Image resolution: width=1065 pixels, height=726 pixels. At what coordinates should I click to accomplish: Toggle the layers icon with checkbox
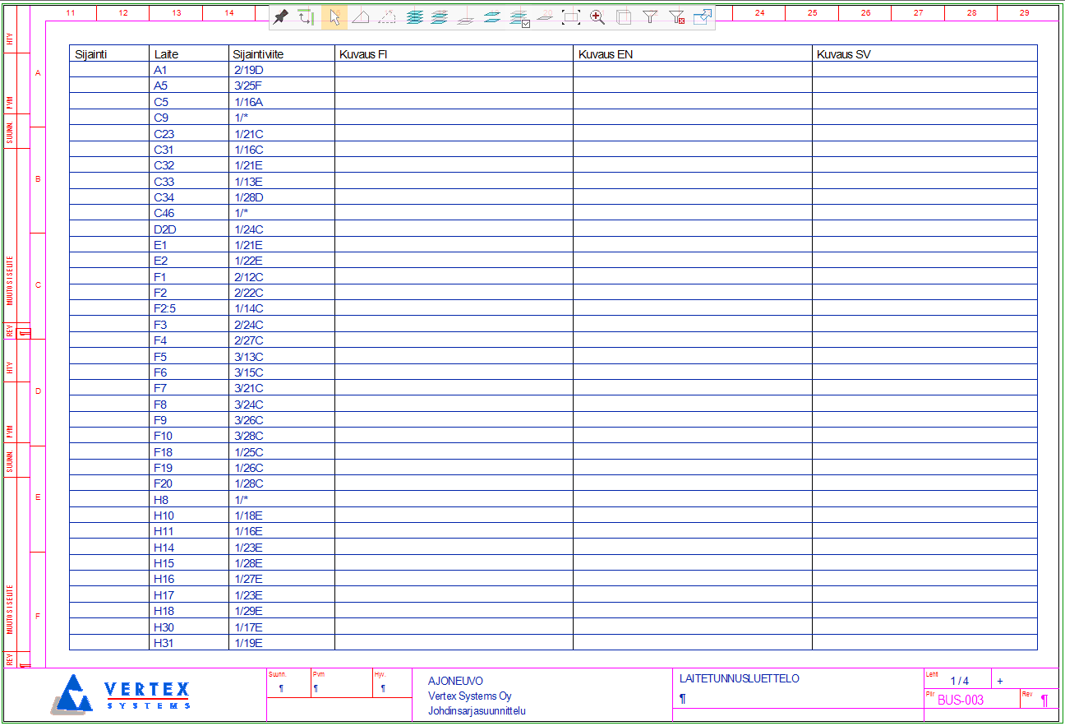point(519,16)
